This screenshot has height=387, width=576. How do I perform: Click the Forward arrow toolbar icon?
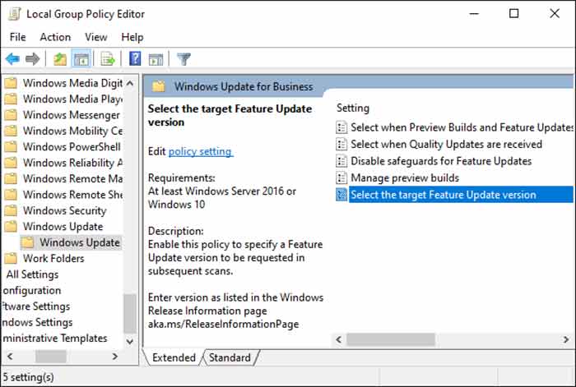(x=32, y=58)
